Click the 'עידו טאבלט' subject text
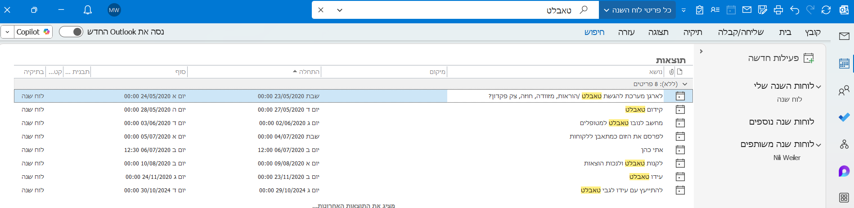The width and height of the screenshot is (854, 208). (x=646, y=177)
